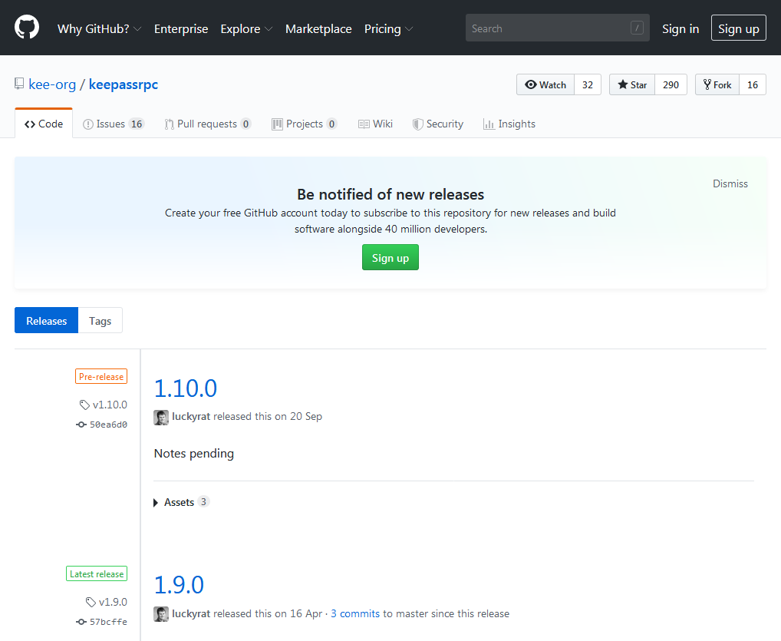
Task: Select the Releases tab button
Action: (46, 321)
